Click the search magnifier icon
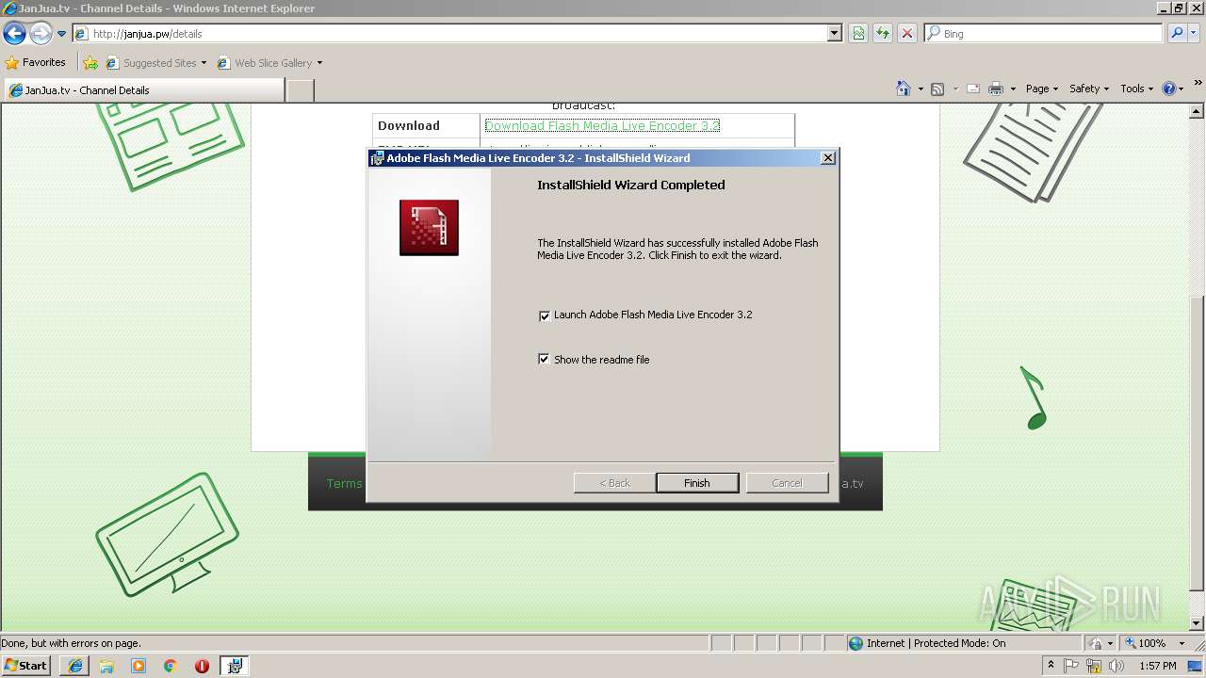The height and width of the screenshot is (678, 1206). click(1177, 34)
